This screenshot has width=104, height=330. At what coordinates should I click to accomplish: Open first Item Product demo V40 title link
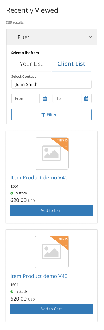(39, 178)
